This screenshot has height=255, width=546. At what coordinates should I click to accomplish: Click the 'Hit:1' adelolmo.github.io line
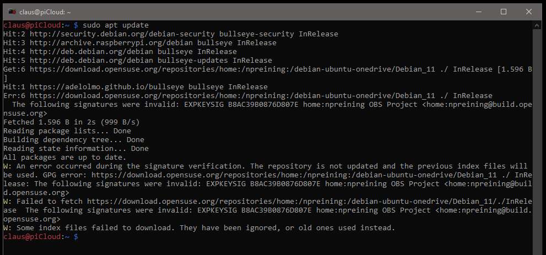point(136,86)
